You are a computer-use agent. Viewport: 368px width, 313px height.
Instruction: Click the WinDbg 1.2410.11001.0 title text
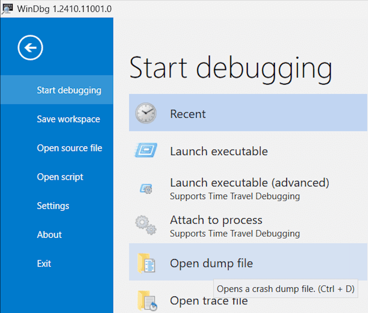coord(64,9)
